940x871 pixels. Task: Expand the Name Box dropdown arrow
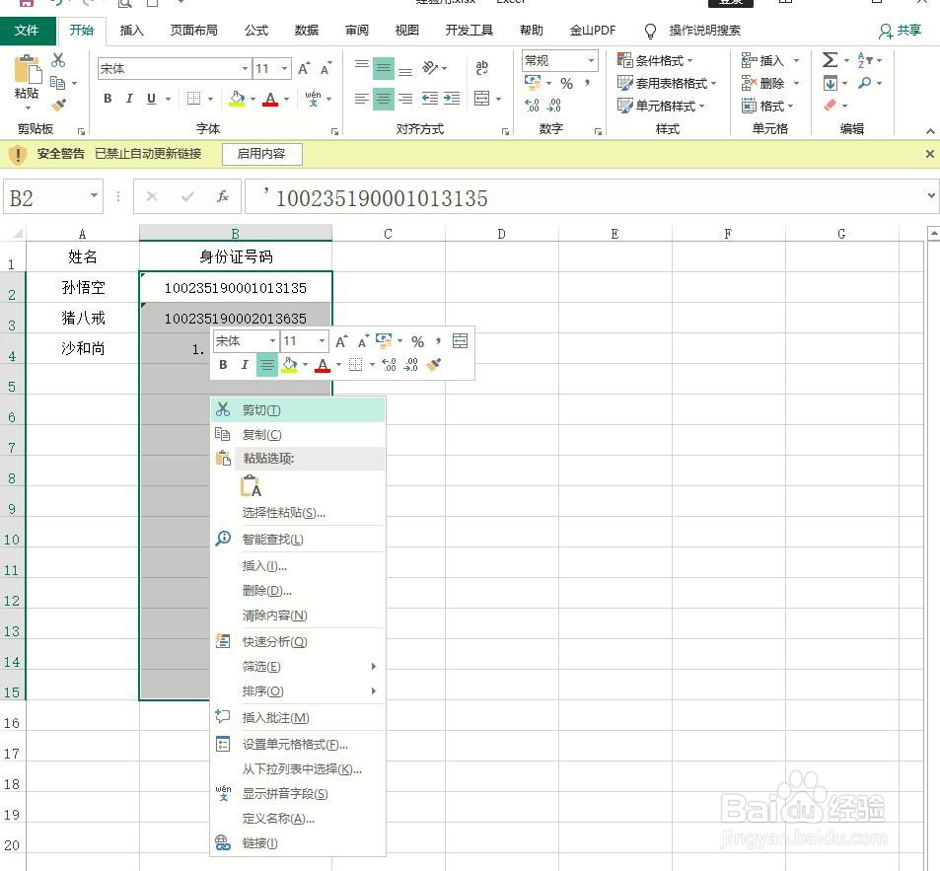pos(94,195)
